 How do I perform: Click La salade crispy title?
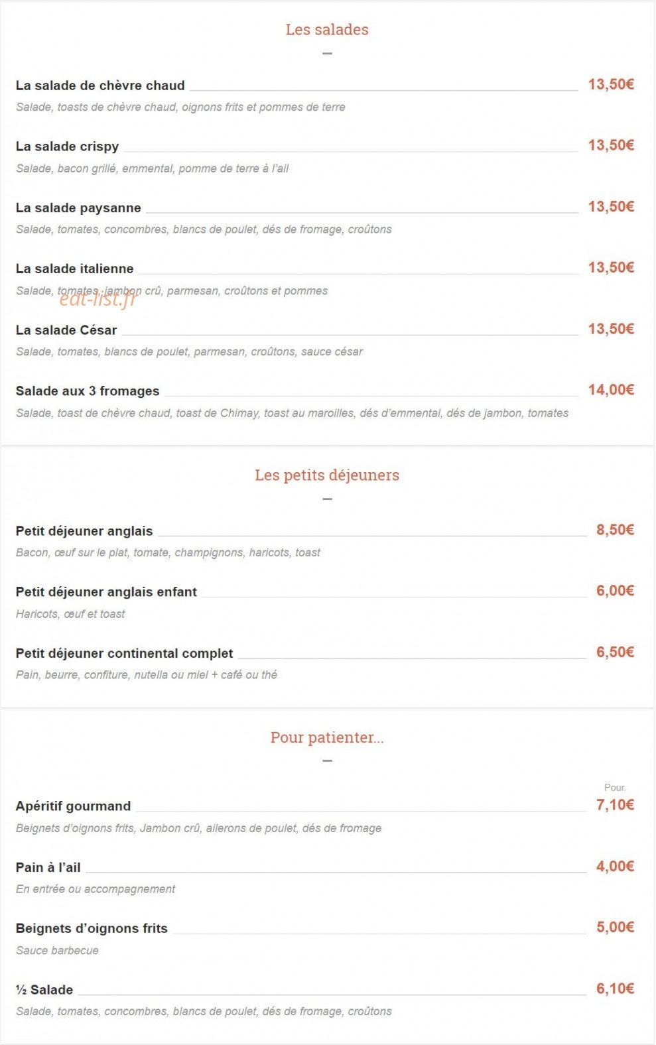pos(67,147)
